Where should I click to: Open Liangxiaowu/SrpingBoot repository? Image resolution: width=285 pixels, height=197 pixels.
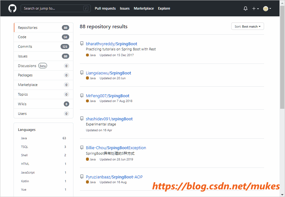click(x=108, y=73)
